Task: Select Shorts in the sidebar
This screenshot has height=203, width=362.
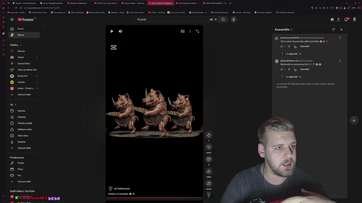Action: click(24, 35)
